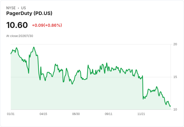Select the 01/31 date on the time axis
Viewport: 184px width, 127px height.
tap(11, 114)
